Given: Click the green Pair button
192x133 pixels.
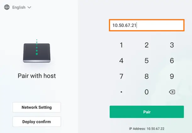Looking at the screenshot, I should pyautogui.click(x=146, y=112).
